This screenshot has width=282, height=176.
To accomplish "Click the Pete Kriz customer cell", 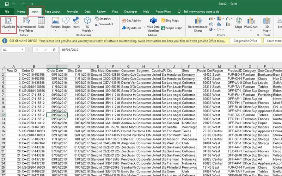I will pyautogui.click(x=128, y=139).
